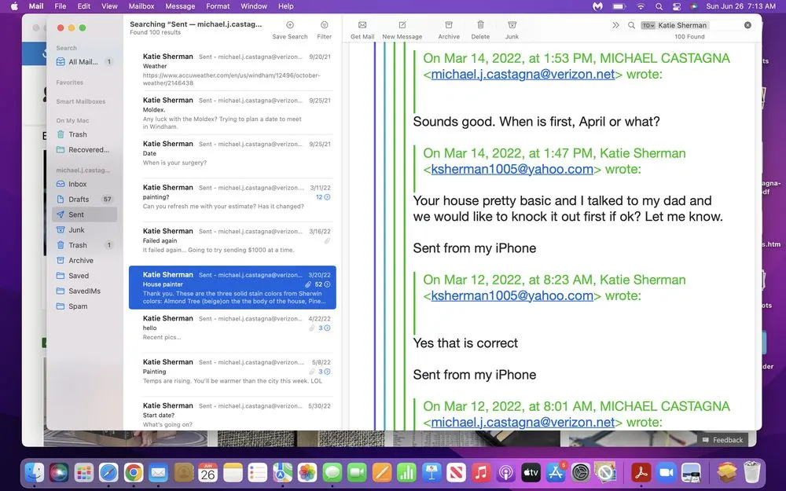Expand the 12-message painting? thread
This screenshot has width=786, height=491.
(327, 197)
